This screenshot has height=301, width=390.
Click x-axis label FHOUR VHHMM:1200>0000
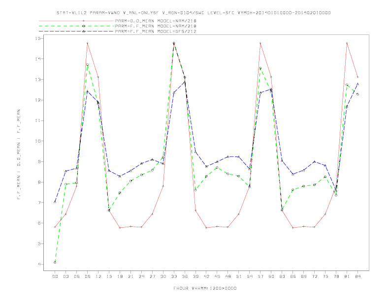[205, 288]
